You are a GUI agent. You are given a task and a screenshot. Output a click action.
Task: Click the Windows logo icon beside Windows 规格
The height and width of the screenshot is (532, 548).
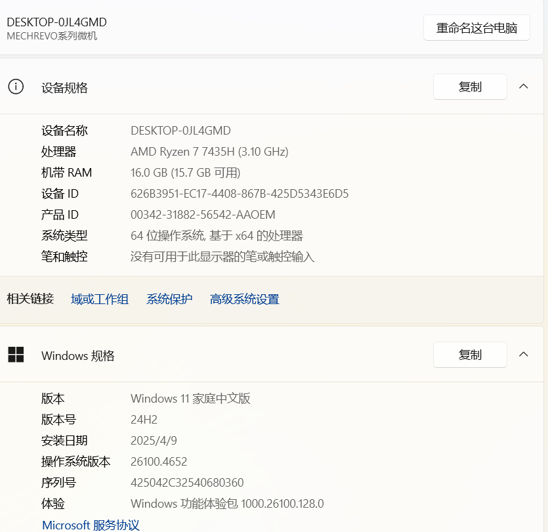(16, 355)
